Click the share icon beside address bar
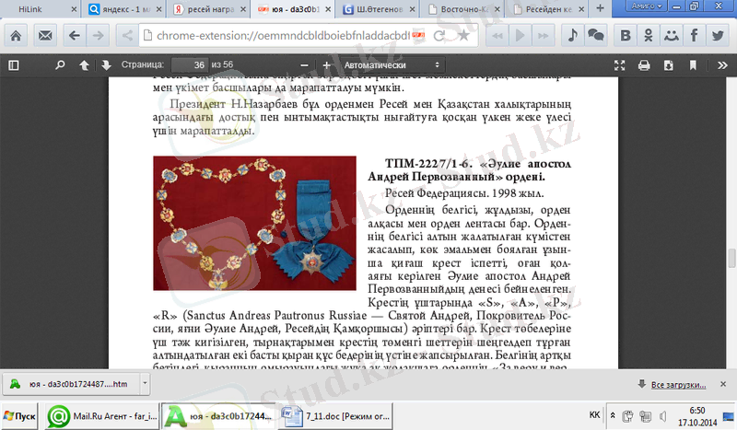The image size is (737, 430). [127, 35]
